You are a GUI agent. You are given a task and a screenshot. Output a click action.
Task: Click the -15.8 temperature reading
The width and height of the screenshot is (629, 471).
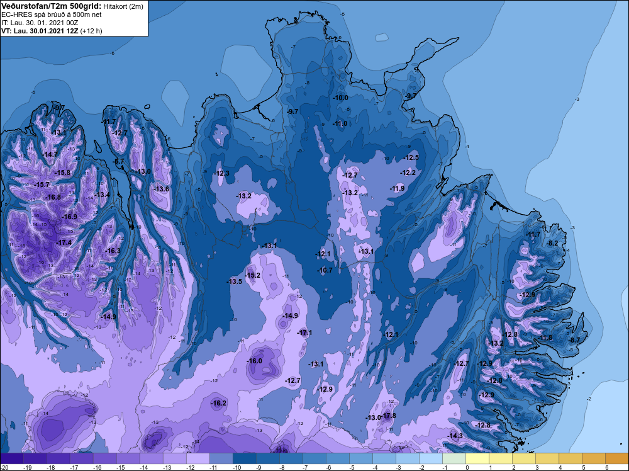click(x=62, y=173)
